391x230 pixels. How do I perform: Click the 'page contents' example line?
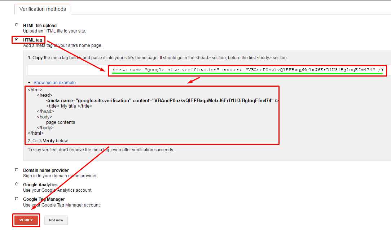point(61,122)
